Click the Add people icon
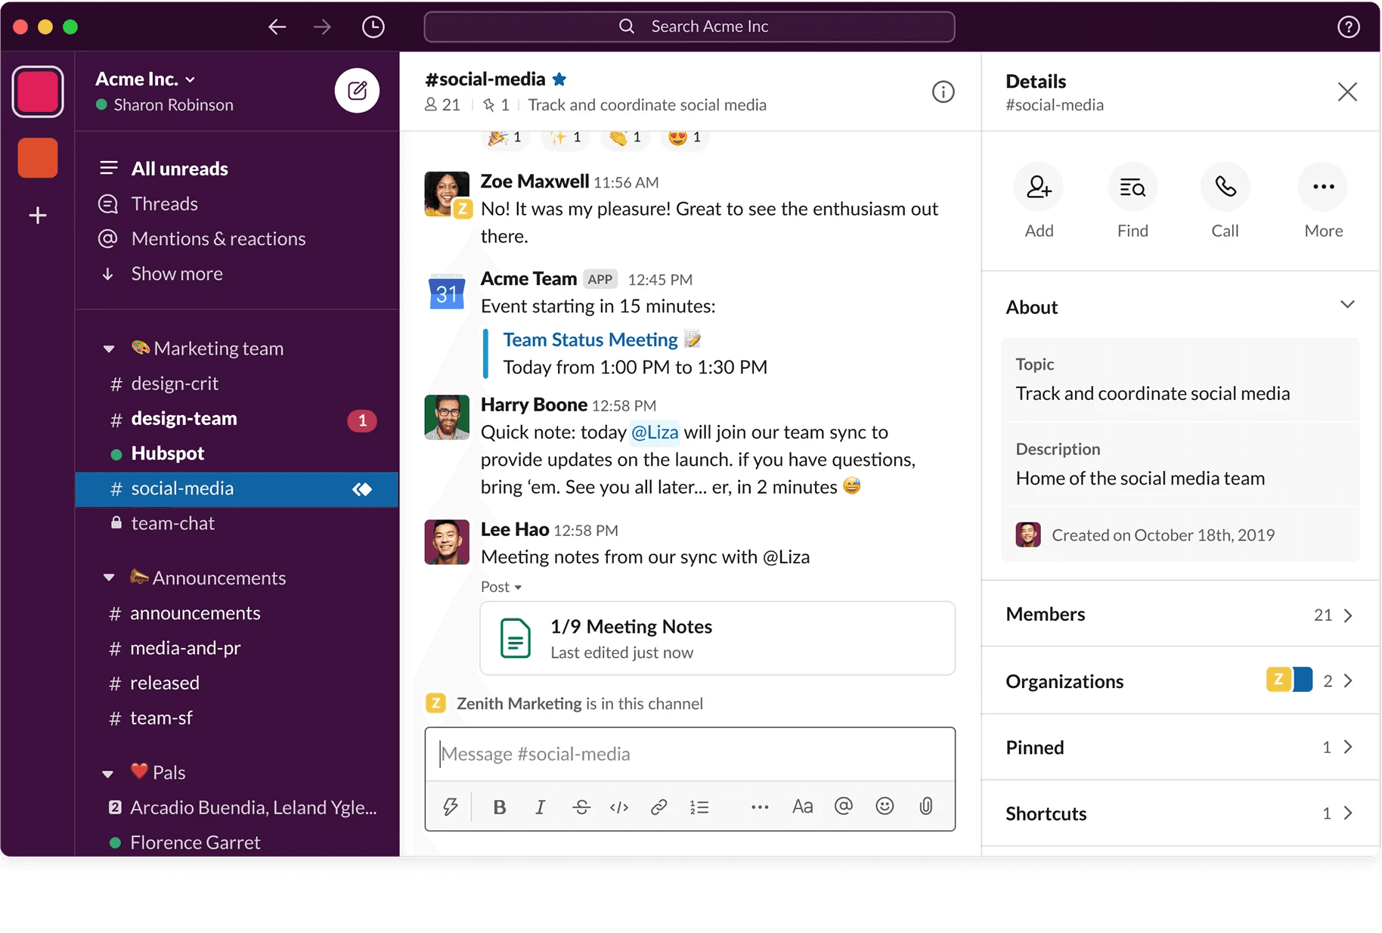 point(1039,187)
